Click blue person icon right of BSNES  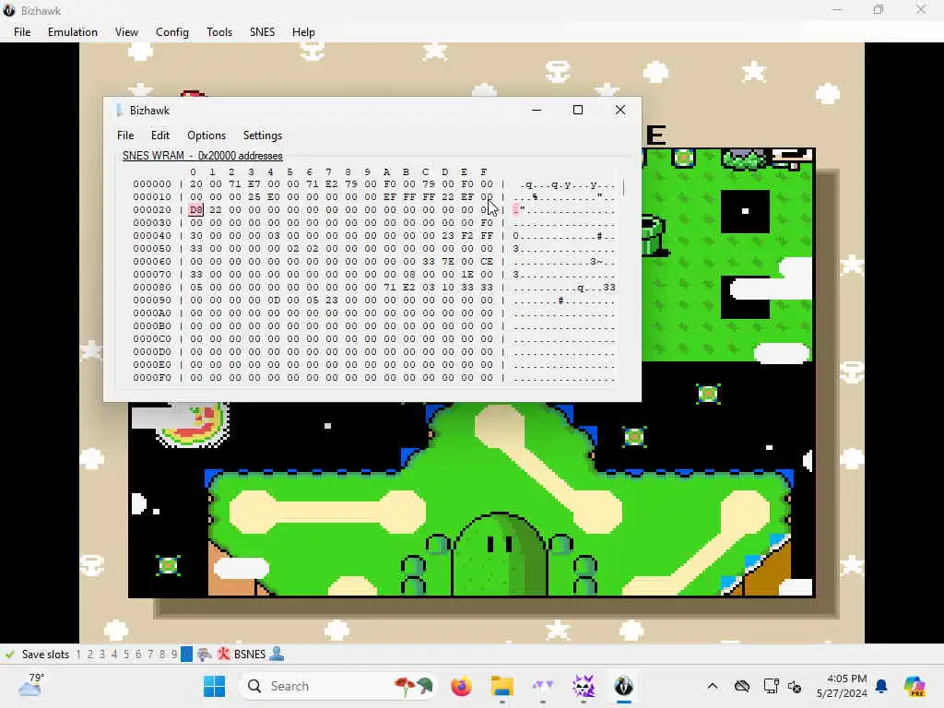click(277, 654)
